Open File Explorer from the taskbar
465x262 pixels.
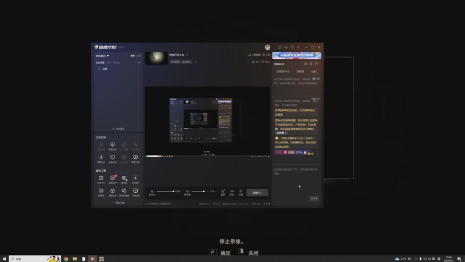[75, 259]
